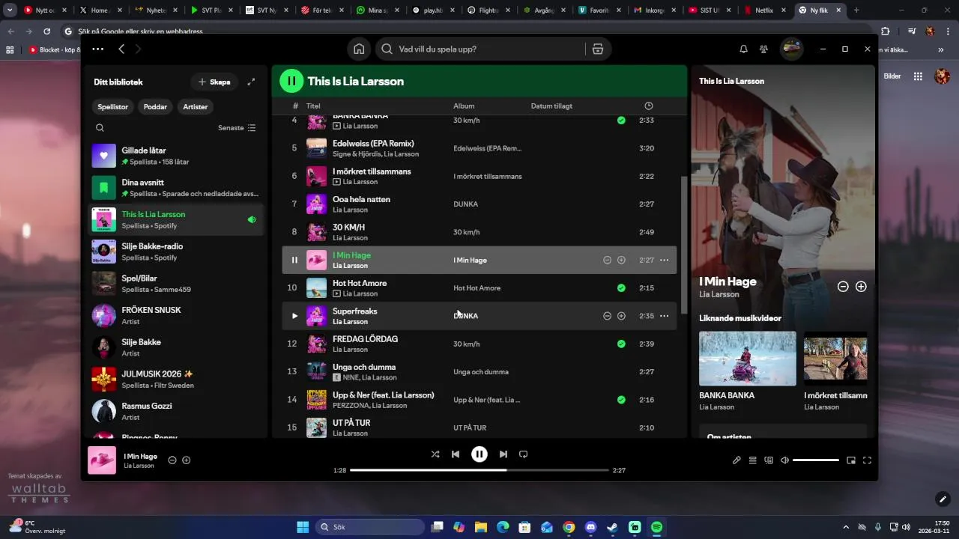959x539 pixels.
Task: Open the Windows Start menu
Action: point(303,527)
